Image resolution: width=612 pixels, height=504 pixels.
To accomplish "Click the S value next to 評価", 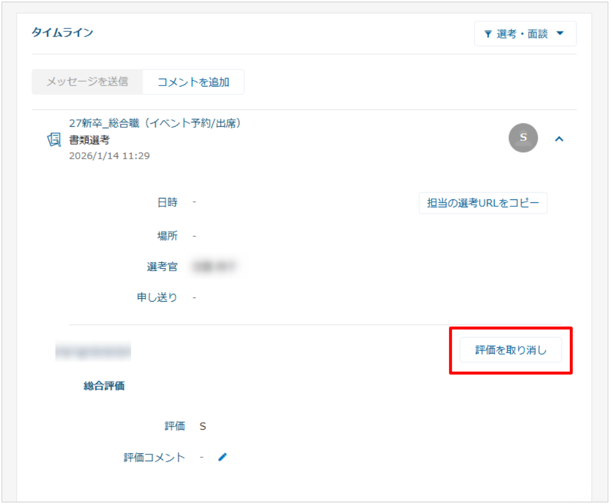I will (x=203, y=426).
